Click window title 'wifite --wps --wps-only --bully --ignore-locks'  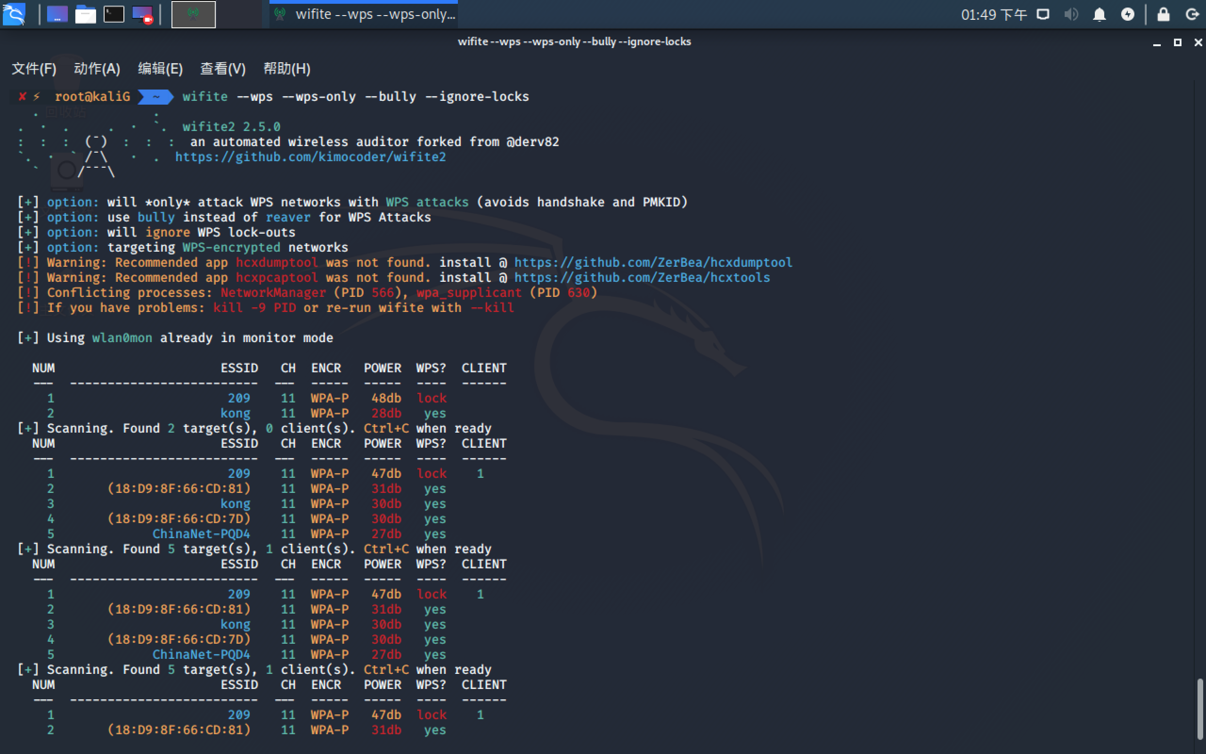574,42
